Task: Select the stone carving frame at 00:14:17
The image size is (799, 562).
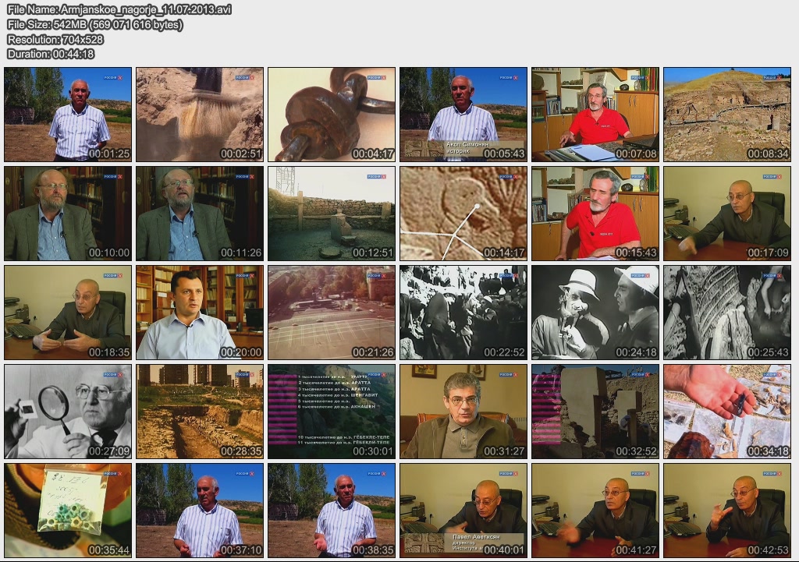Action: 463,213
